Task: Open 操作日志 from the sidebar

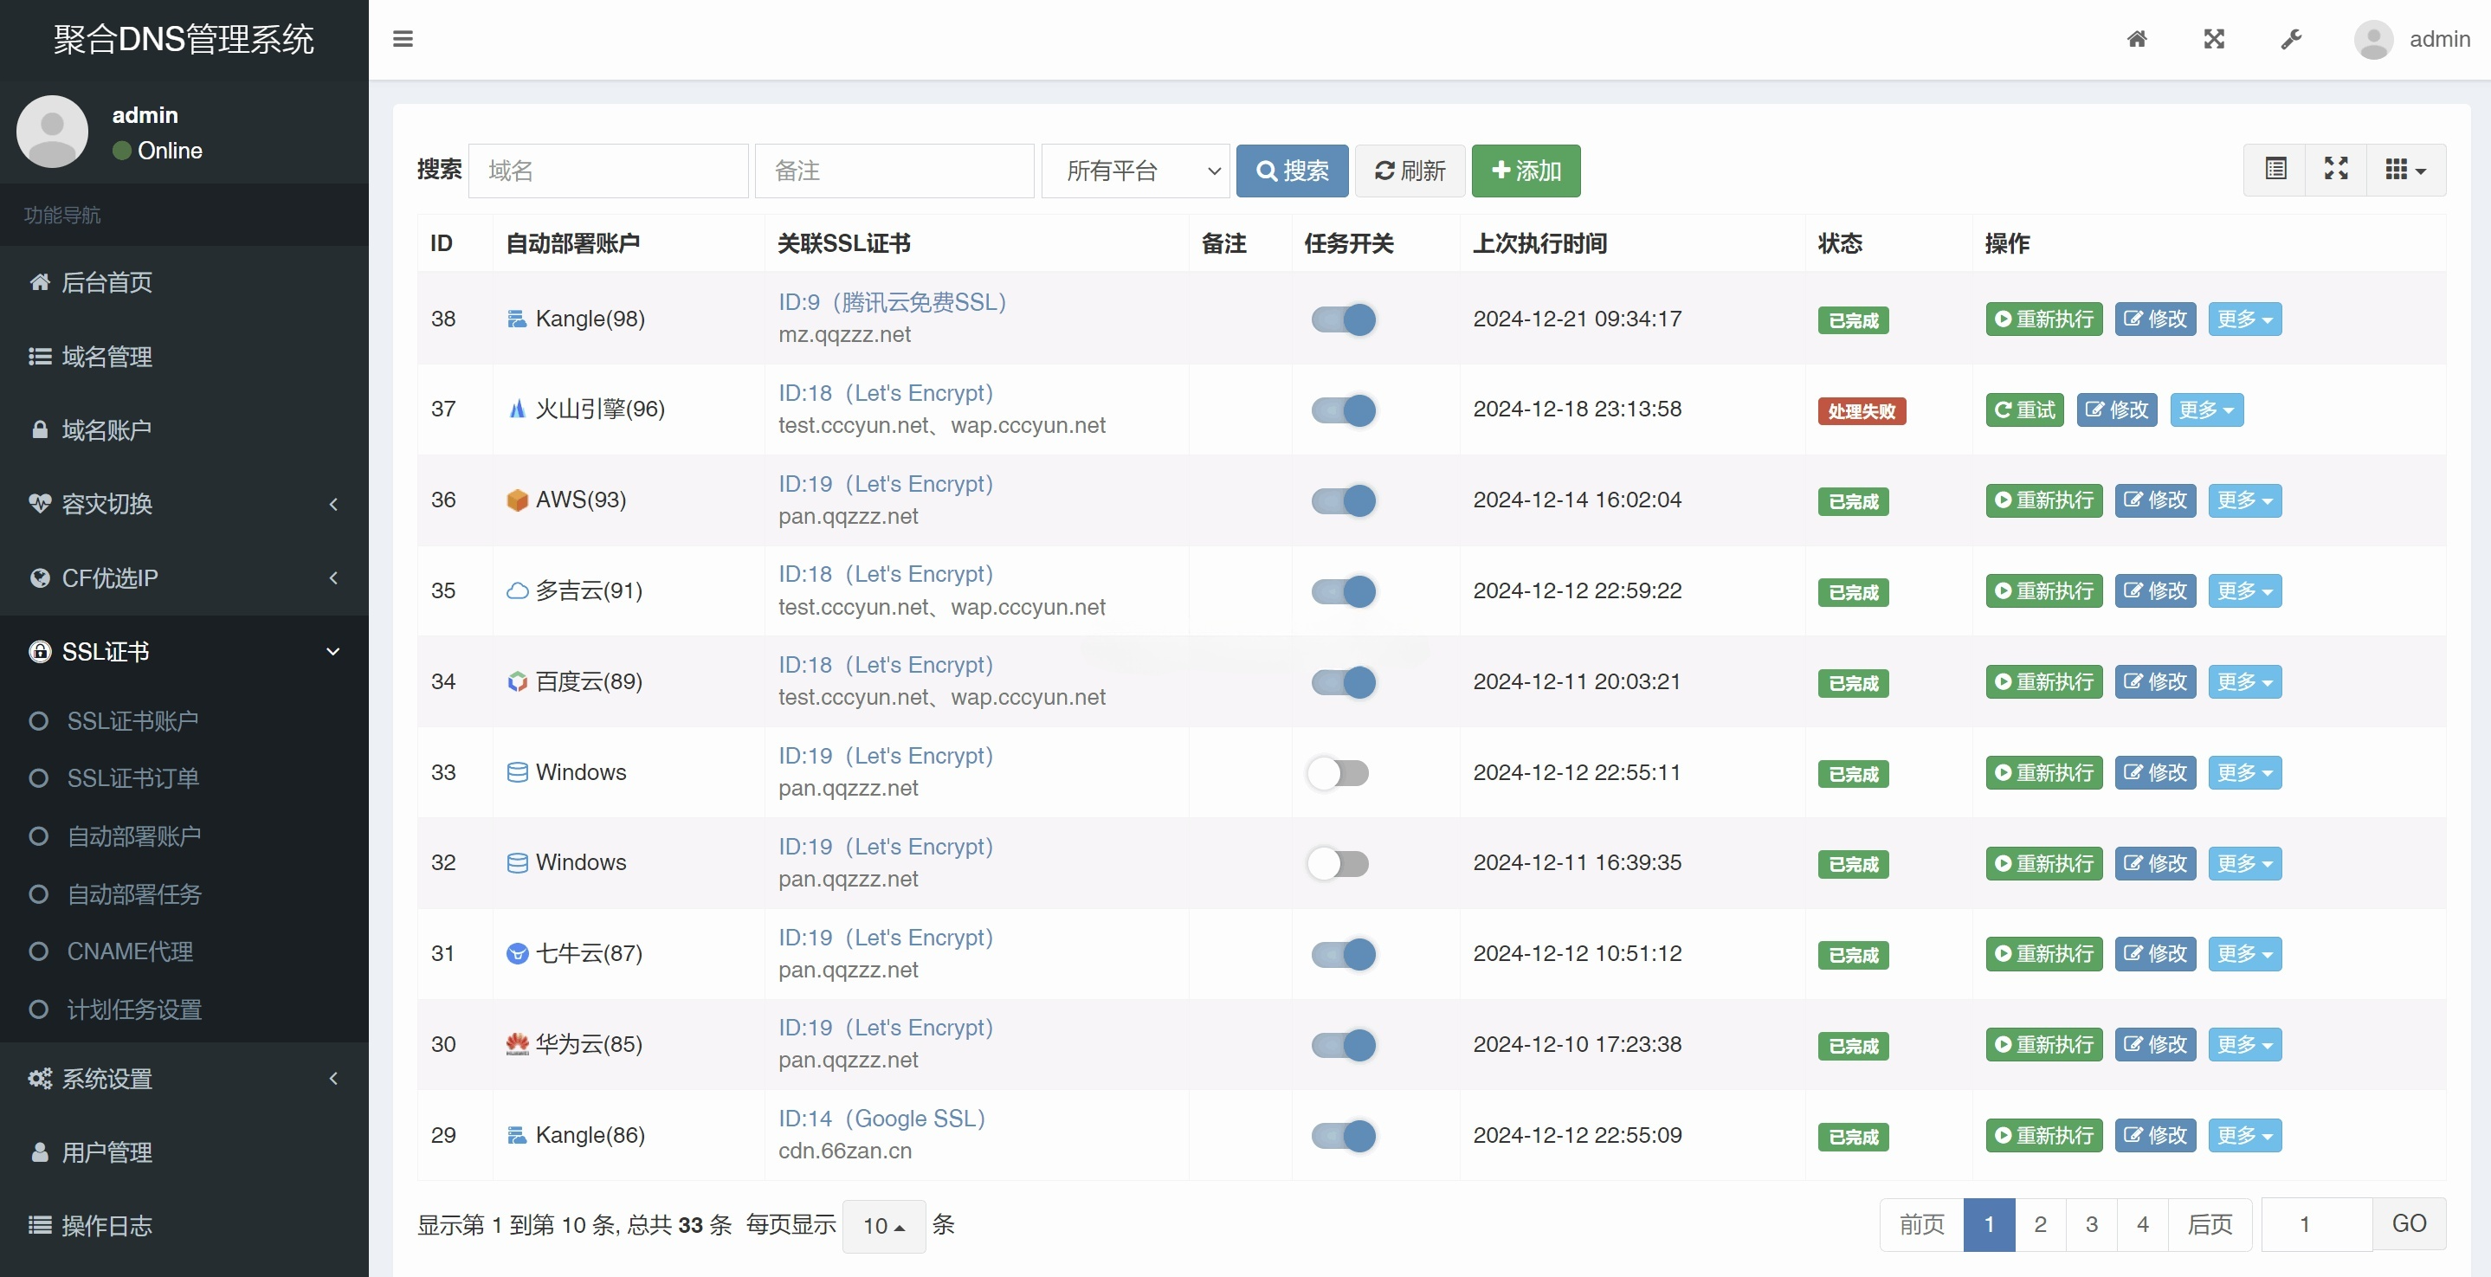Action: [x=106, y=1226]
